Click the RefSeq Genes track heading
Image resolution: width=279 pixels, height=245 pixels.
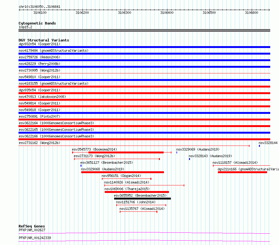(32, 226)
